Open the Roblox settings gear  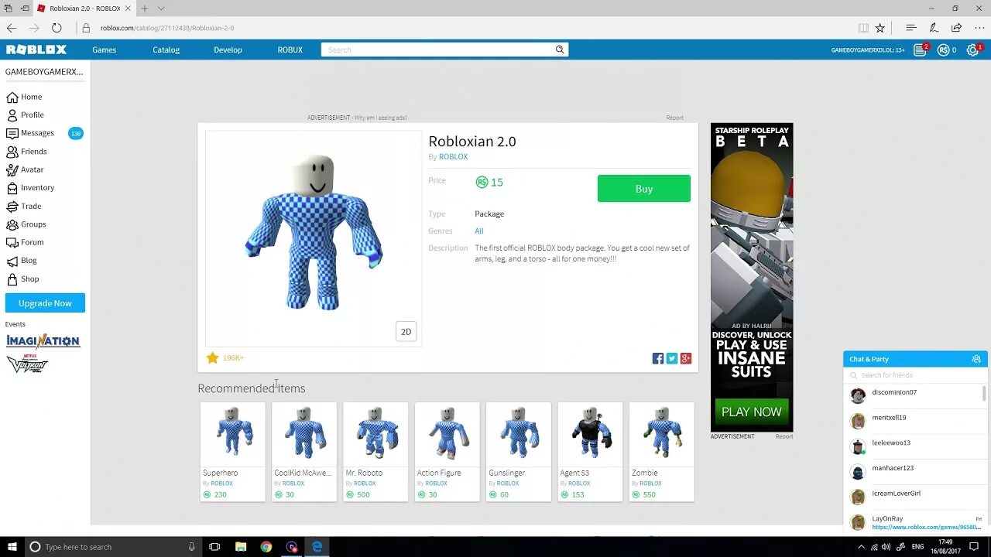(973, 50)
